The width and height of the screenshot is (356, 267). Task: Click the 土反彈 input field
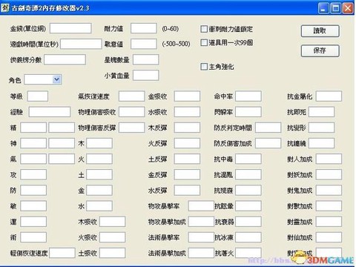pos(187,159)
